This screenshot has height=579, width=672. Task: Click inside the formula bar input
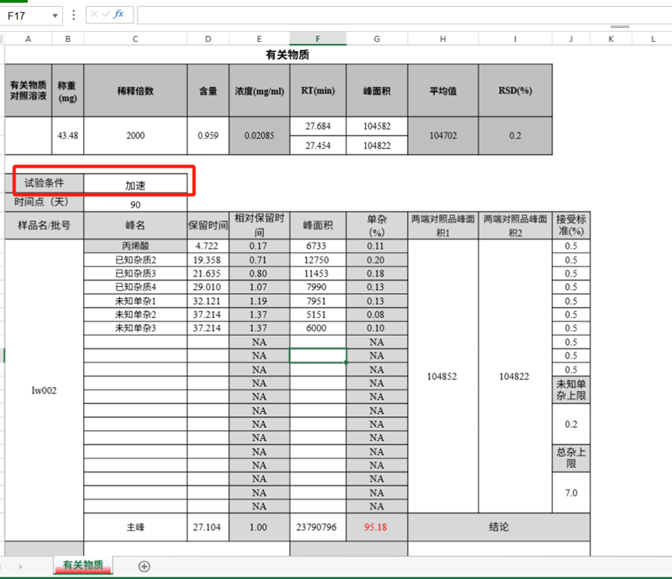click(388, 15)
